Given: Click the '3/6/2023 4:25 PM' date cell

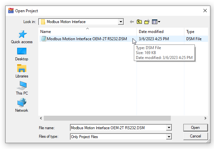Looking at the screenshot, I should click(x=154, y=39).
